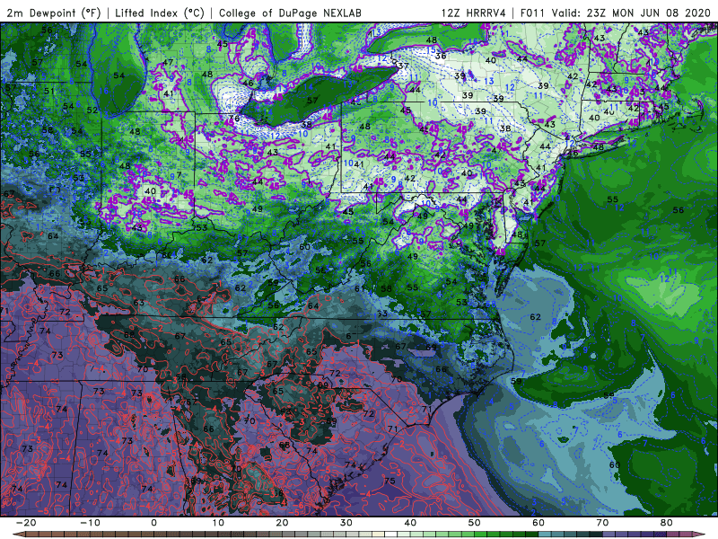
Task: Click the right arrow end of color bar
Action: [x=699, y=534]
